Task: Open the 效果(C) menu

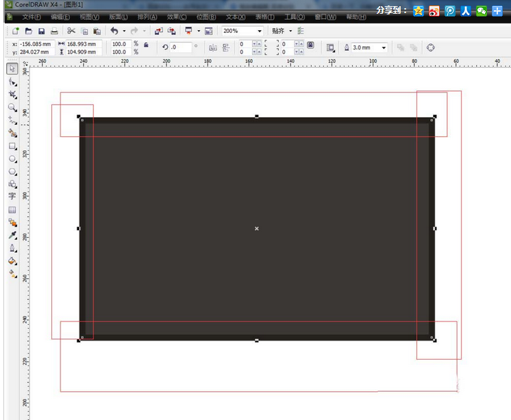Action: click(x=177, y=17)
